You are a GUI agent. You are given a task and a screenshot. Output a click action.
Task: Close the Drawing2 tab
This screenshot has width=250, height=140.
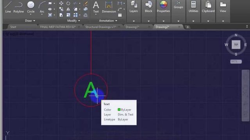[179, 27]
